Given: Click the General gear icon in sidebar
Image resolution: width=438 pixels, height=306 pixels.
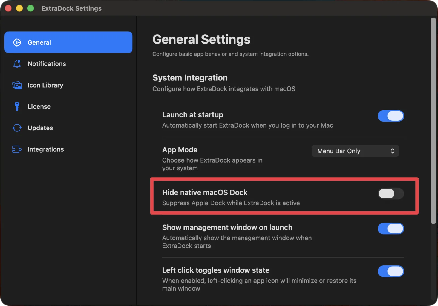Looking at the screenshot, I should (17, 42).
